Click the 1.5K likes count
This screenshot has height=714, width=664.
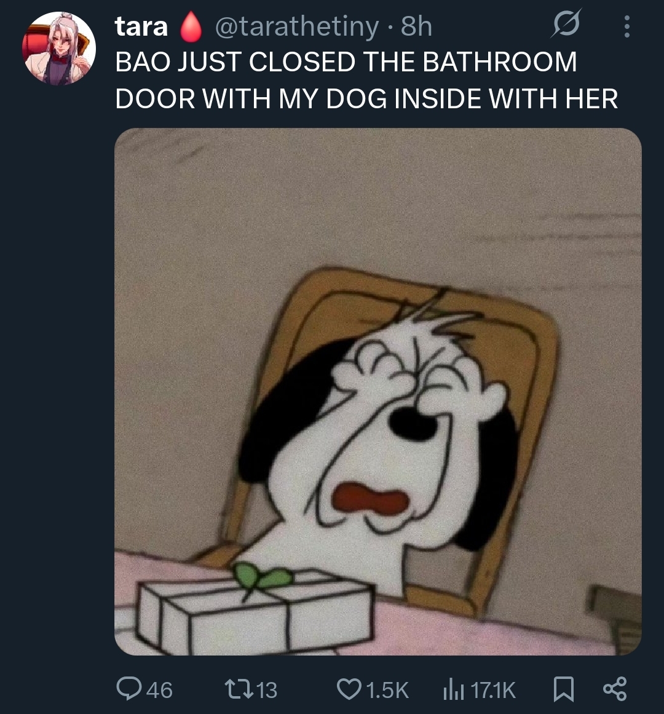pos(387,690)
